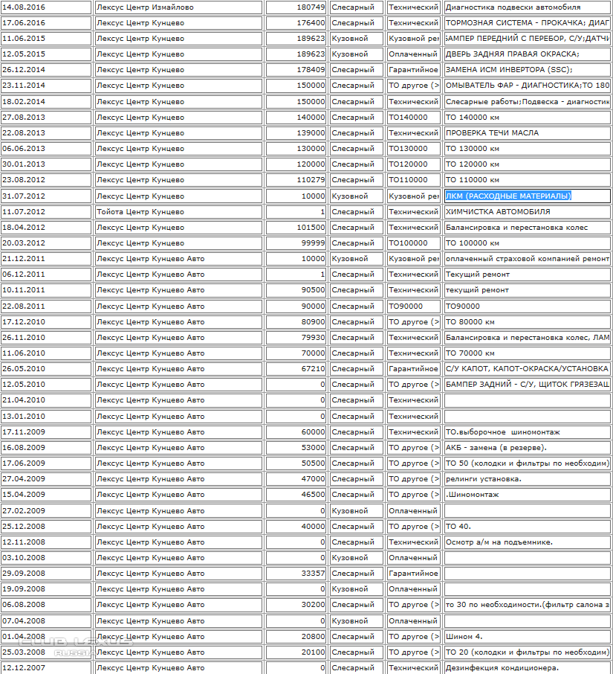
Task: Click ПРОВЕРКА ТЕЧИ МАСЛА description
Action: (x=527, y=133)
